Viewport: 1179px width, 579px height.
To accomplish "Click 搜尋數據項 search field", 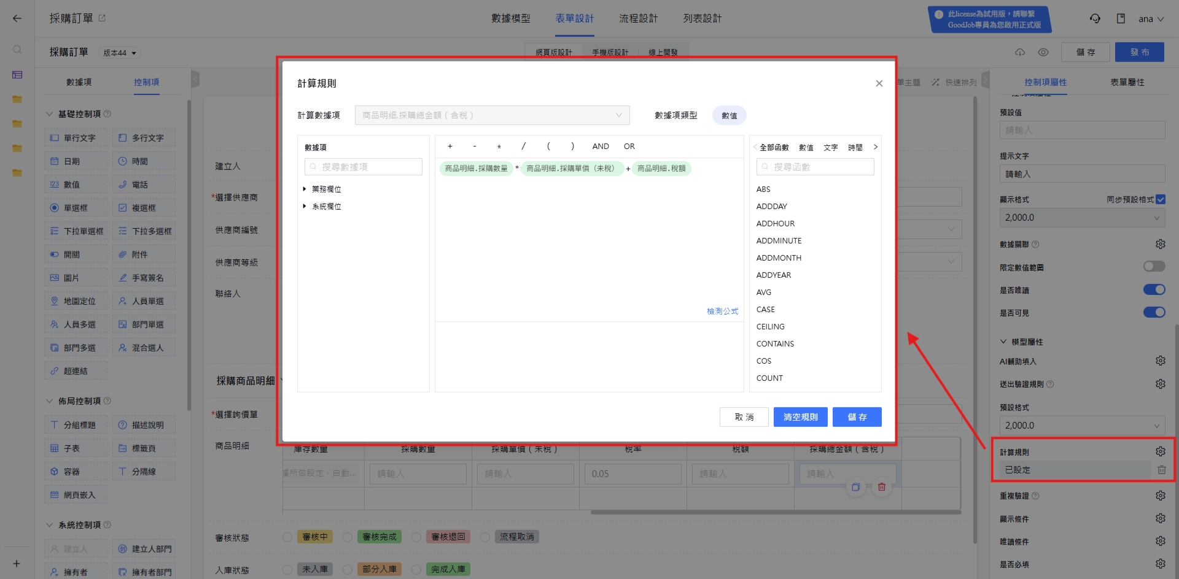I will (364, 167).
